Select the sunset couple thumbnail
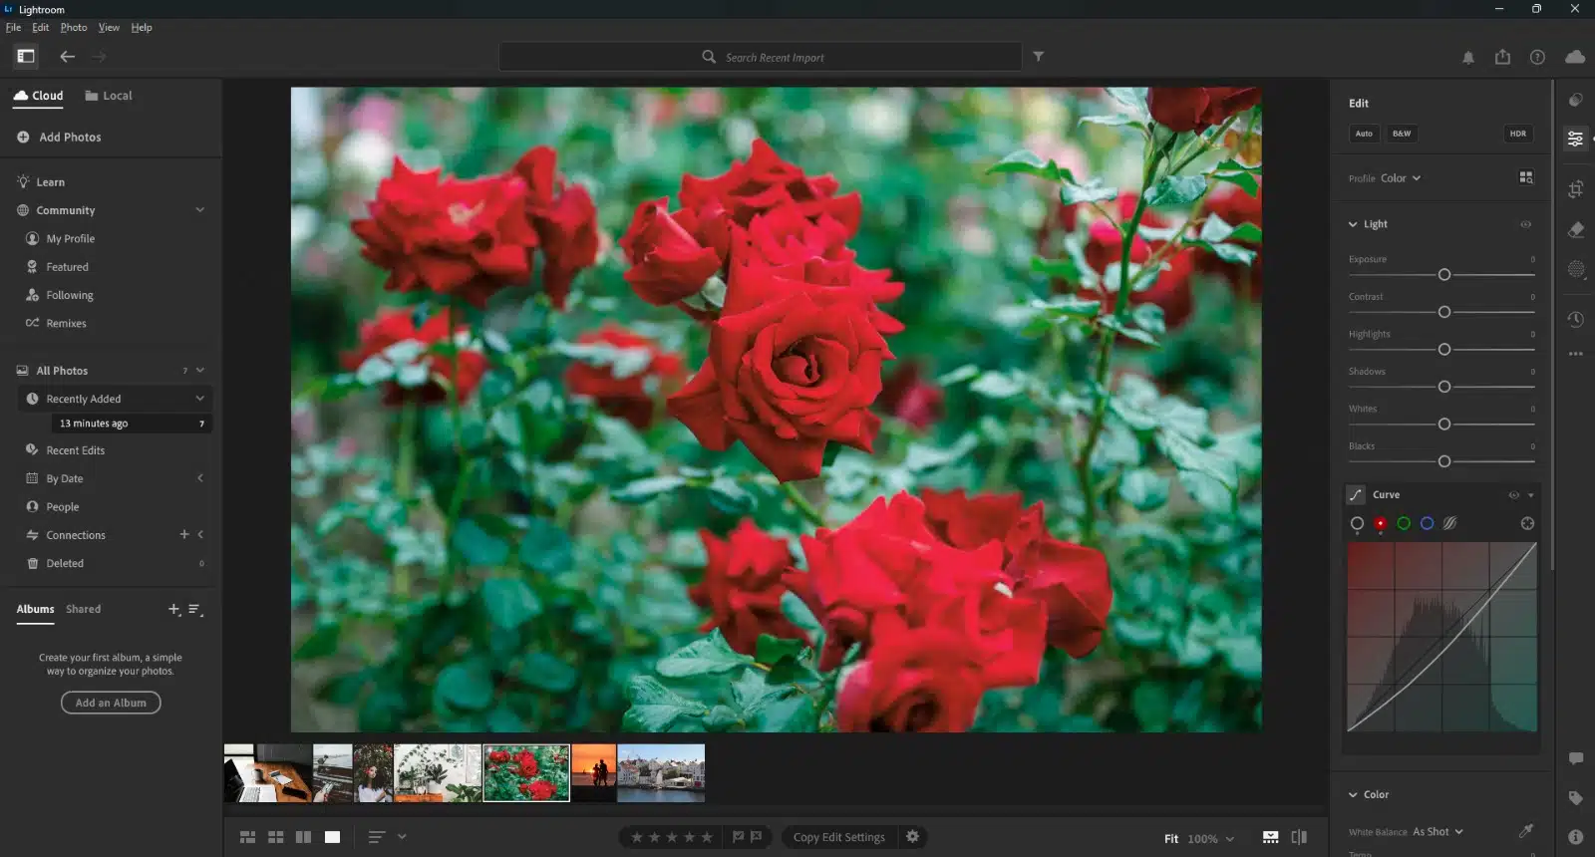 [593, 772]
